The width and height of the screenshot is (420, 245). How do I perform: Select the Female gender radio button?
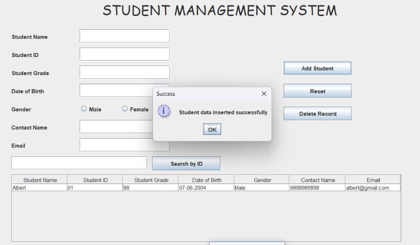(125, 109)
